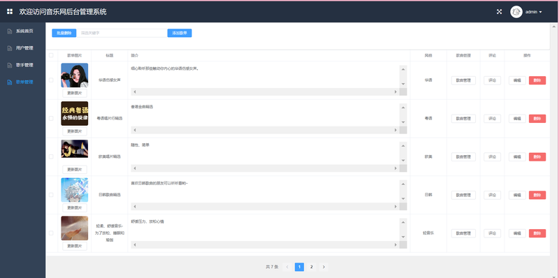Click 编辑 for the 日韩 playlist
Viewport: 559px width, 278px height.
click(x=517, y=195)
